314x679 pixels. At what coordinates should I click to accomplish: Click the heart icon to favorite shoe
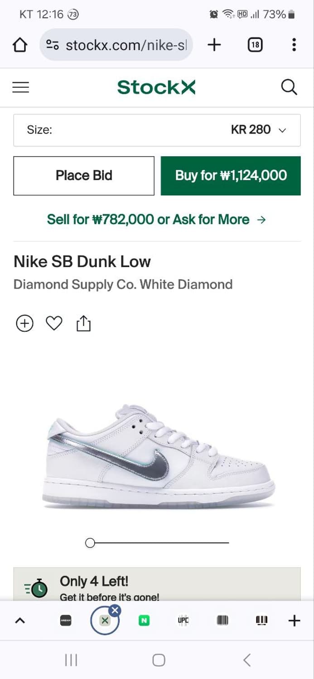(x=54, y=323)
